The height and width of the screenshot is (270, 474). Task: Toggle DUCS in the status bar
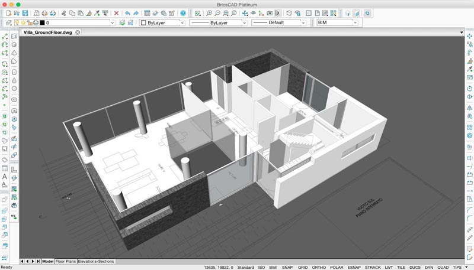[x=415, y=267]
